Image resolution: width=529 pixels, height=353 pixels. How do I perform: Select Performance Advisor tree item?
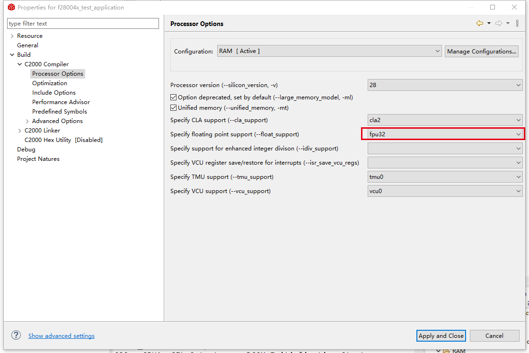click(x=61, y=102)
